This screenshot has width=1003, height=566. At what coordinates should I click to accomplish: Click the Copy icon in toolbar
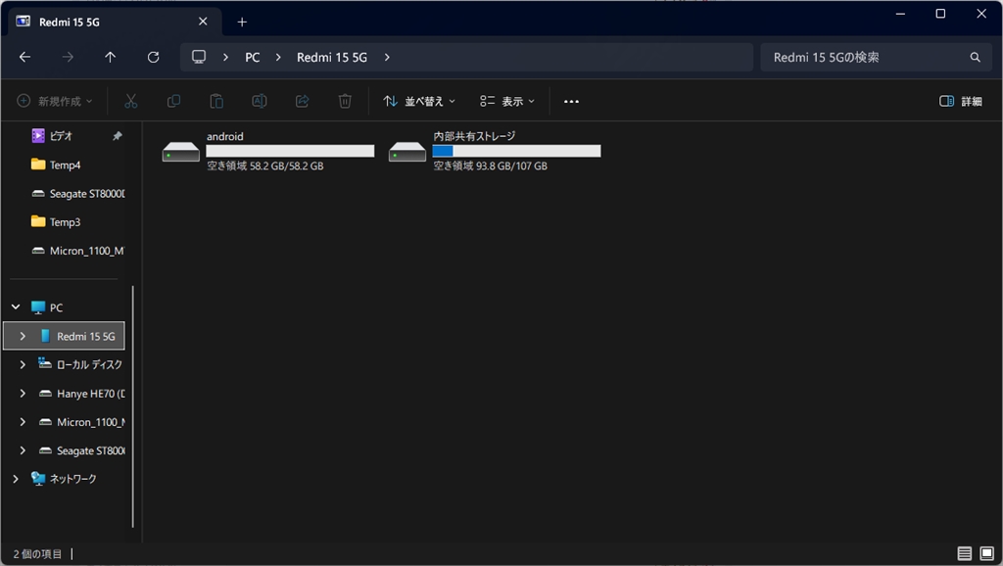point(173,101)
